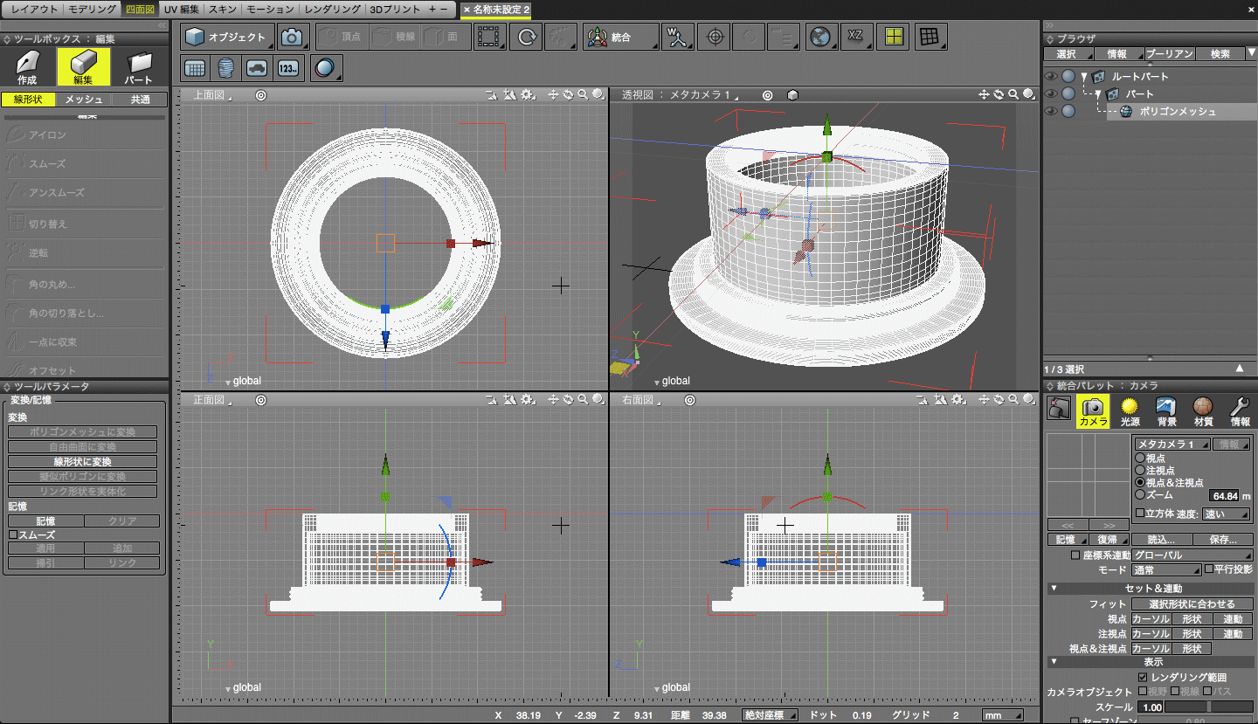The height and width of the screenshot is (724, 1258).
Task: Switch to the レンダリング tab
Action: [x=333, y=9]
